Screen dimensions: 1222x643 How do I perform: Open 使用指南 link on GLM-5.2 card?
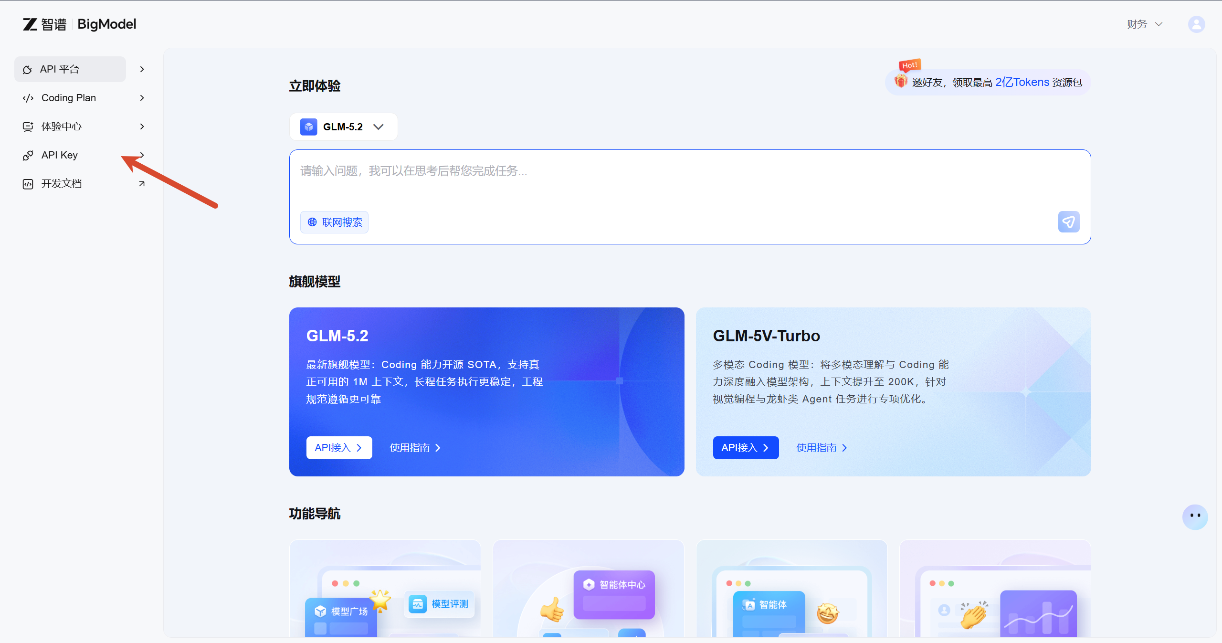[x=415, y=447]
